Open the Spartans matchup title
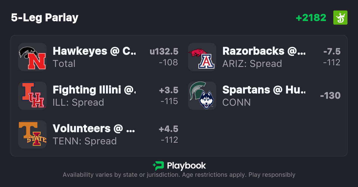Viewport: 358px width, 187px height. coord(264,90)
